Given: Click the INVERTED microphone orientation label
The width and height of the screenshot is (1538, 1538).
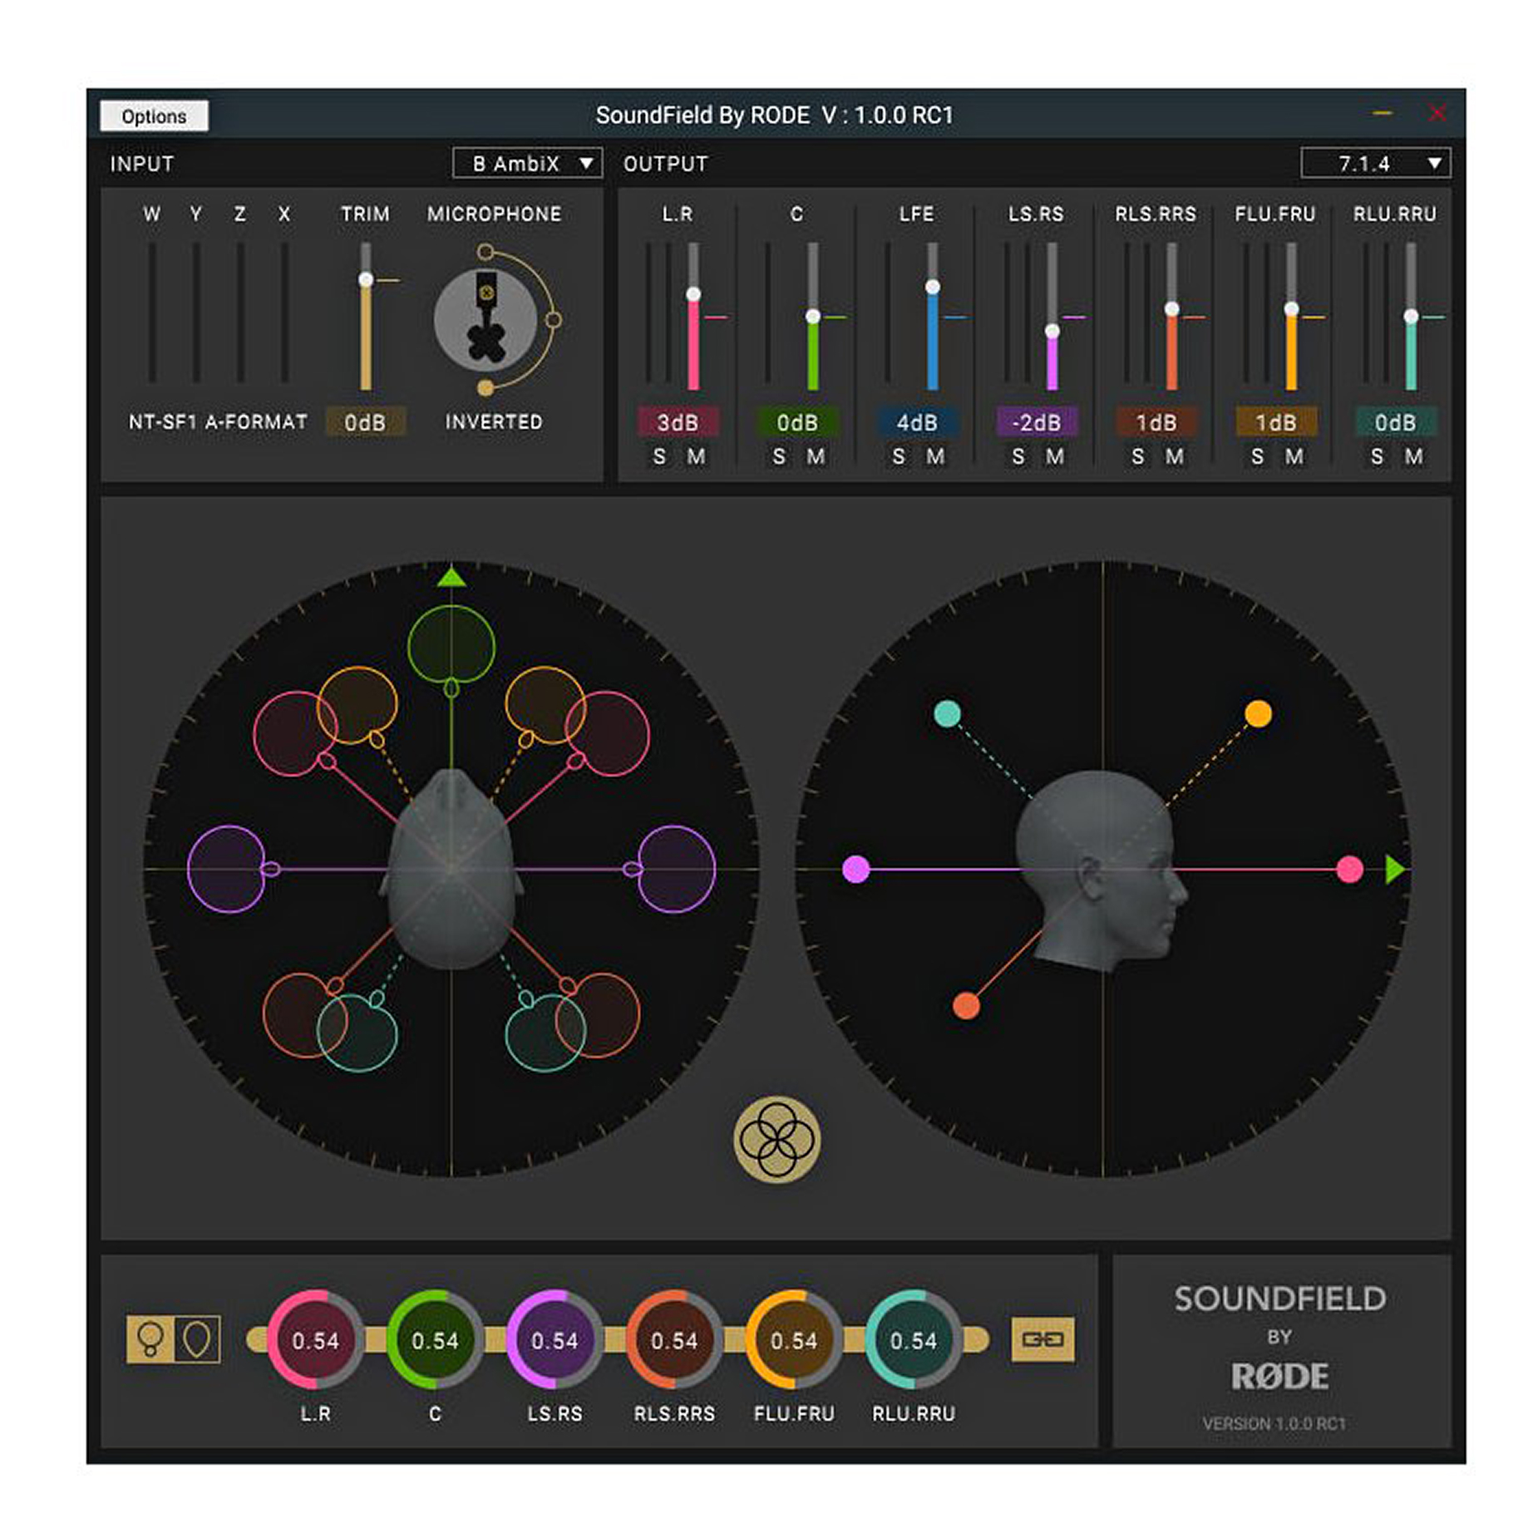Looking at the screenshot, I should [x=494, y=421].
